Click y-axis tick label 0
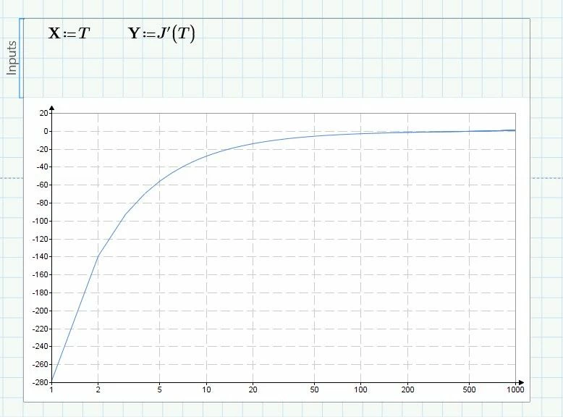 click(46, 131)
